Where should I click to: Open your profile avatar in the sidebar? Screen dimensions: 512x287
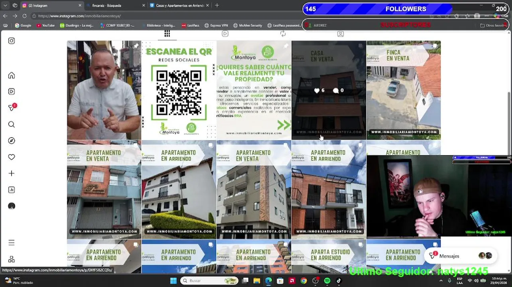click(x=12, y=206)
